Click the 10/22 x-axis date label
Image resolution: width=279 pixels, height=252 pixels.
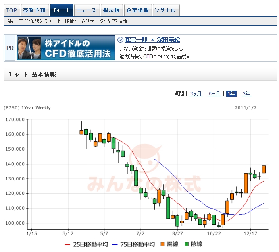click(x=214, y=233)
